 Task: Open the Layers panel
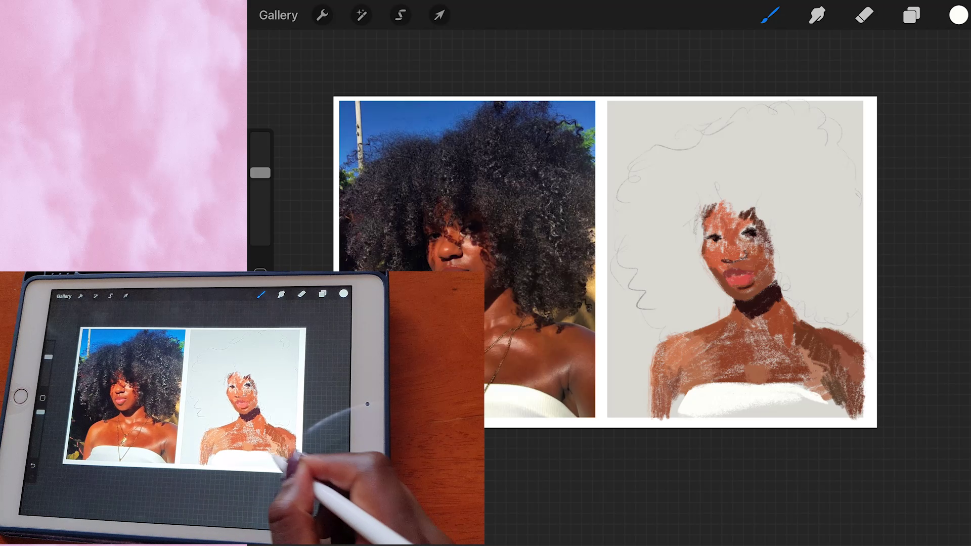coord(911,15)
